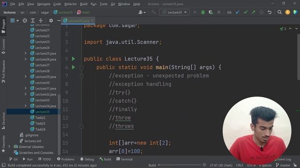Click the Build project hammer icon
This screenshot has height=168, width=300.
(x=153, y=13)
